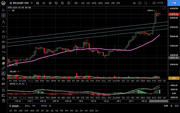
Task: Select the rectangle shape tool
Action: click(3, 37)
